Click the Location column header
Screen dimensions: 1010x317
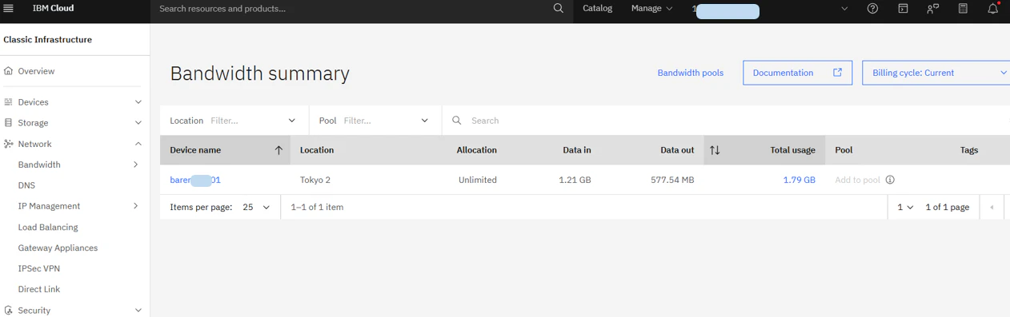pos(317,150)
